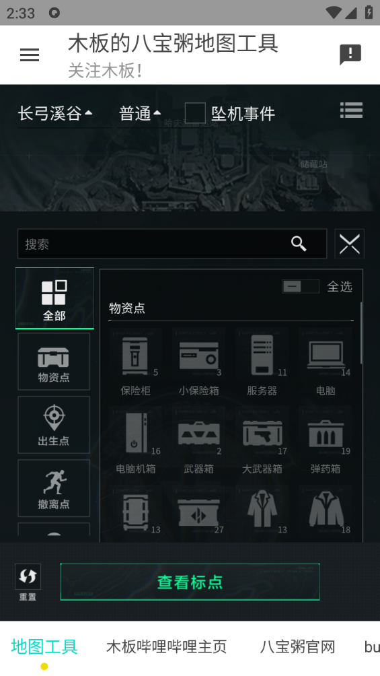
Task: Select the 电脑 laptop icon
Action: coord(326,356)
